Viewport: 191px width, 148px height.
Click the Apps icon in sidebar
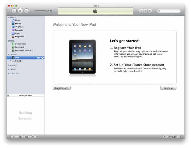13,33
